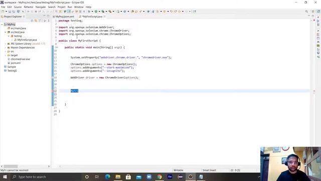Click the Project Explorer filter icon
This screenshot has height=181, width=321.
40,21
